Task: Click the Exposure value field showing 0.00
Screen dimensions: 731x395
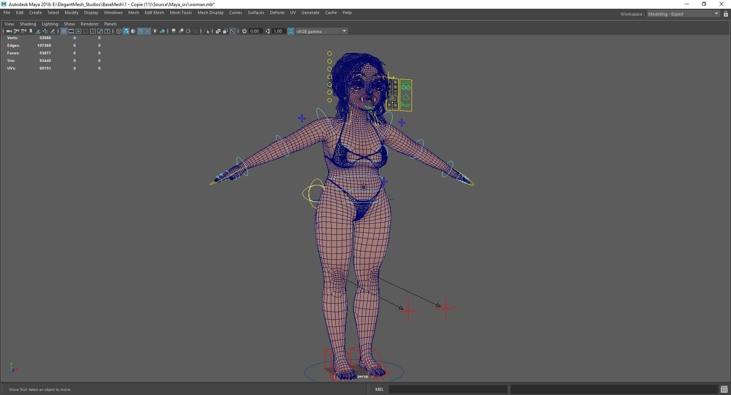Action: (x=255, y=31)
